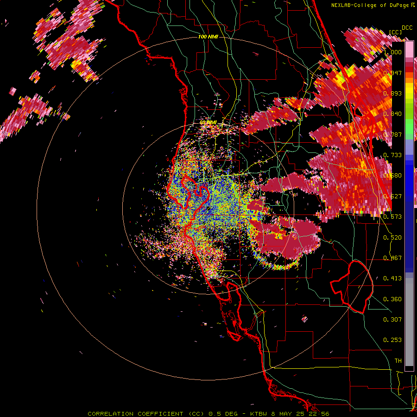
Task: Select the 0.893 scale value
Action: point(392,93)
